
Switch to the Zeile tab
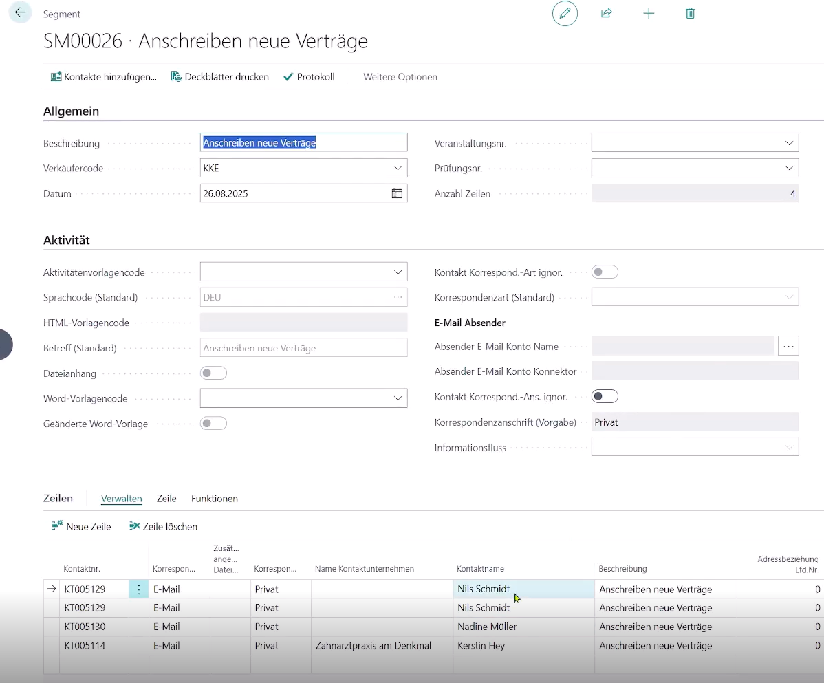(x=166, y=499)
